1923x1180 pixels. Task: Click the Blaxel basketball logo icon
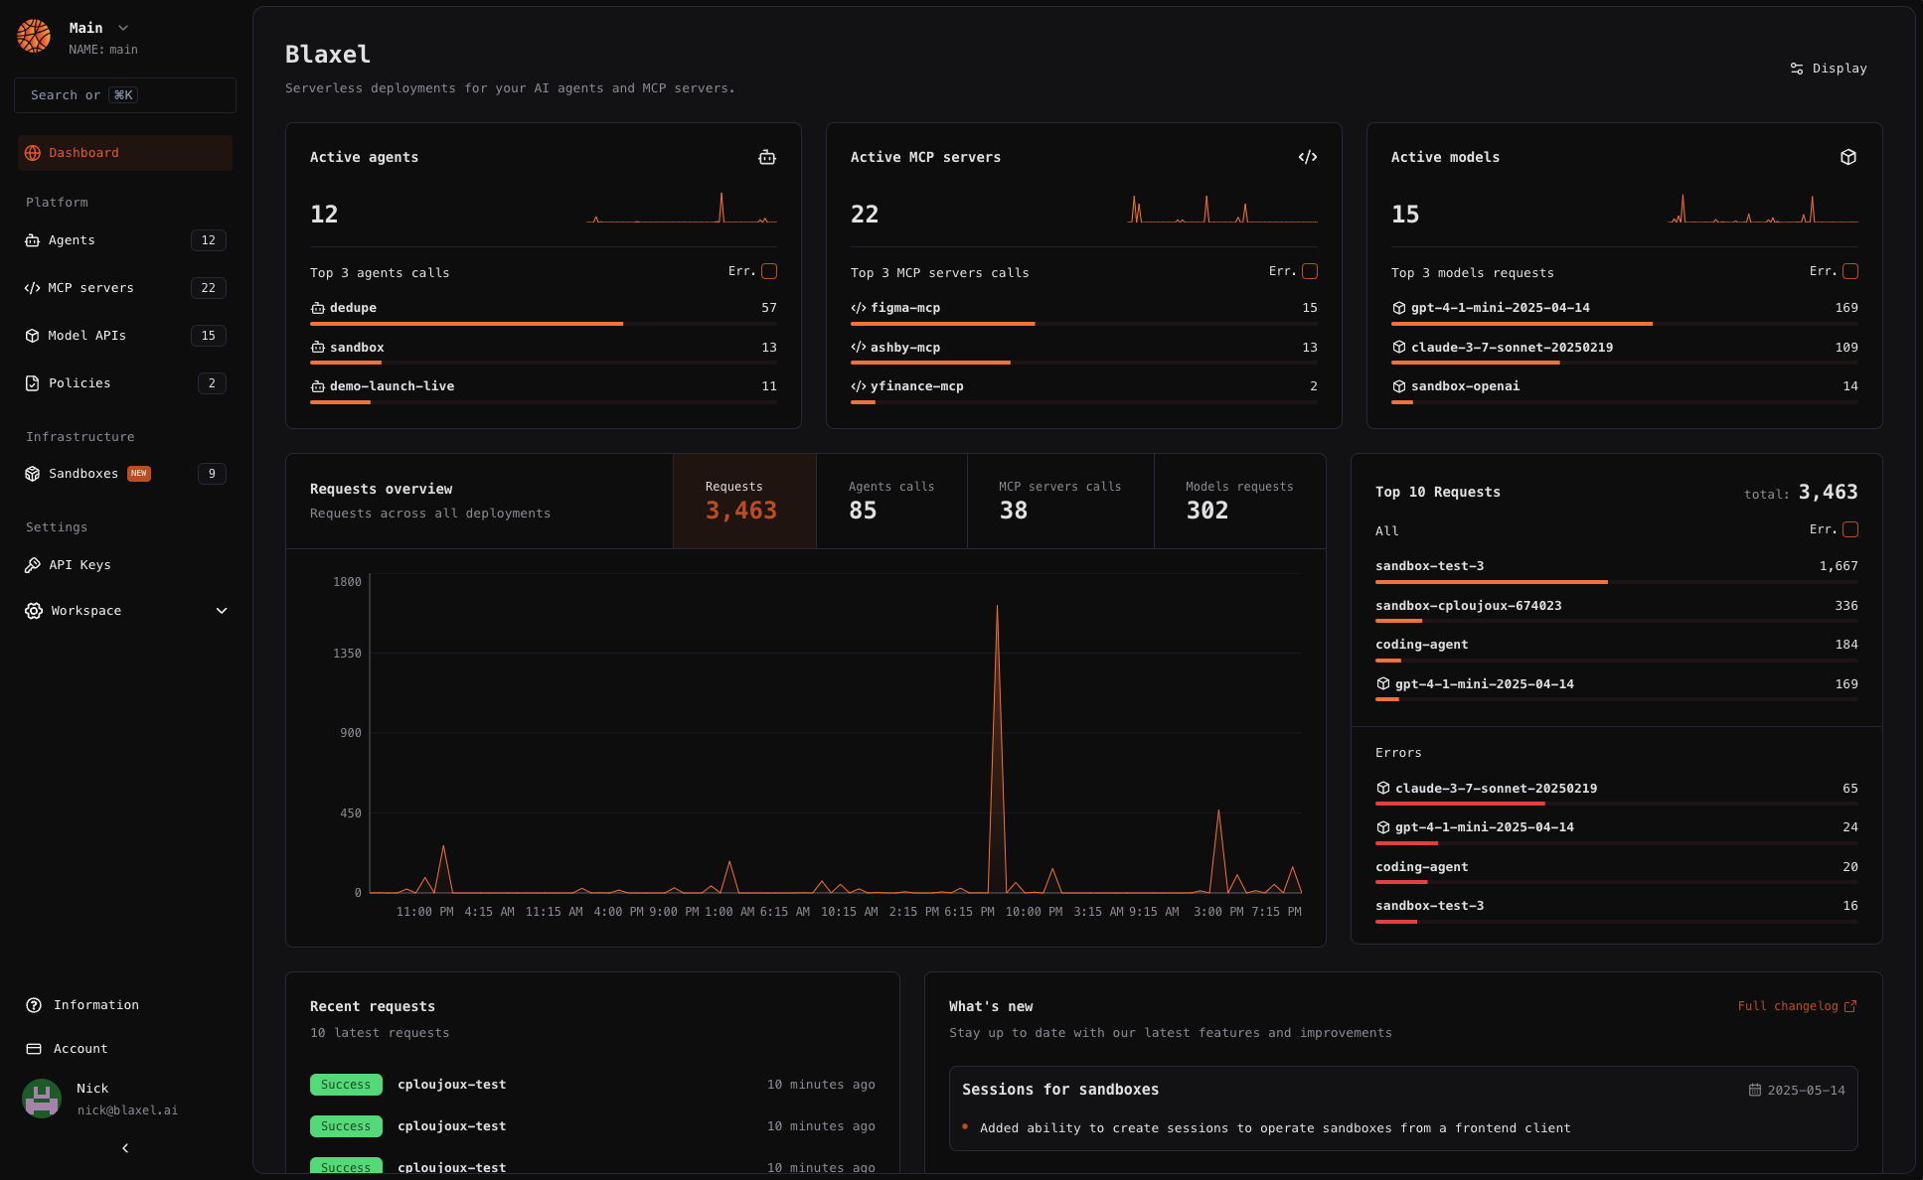pyautogui.click(x=34, y=36)
